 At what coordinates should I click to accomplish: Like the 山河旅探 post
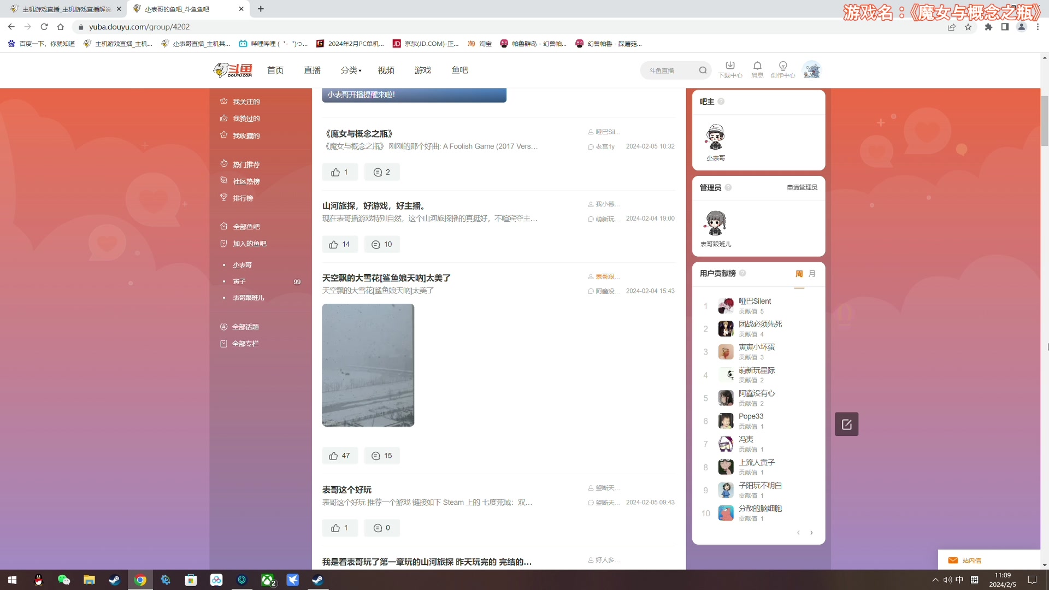pos(340,244)
